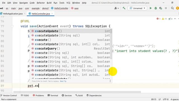Image resolution: width=179 pixels, height=101 pixels.
Task: Open the Run menu
Action: [x=55, y=3]
